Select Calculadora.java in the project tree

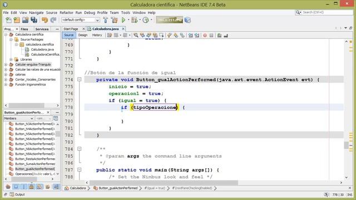[x=42, y=49]
